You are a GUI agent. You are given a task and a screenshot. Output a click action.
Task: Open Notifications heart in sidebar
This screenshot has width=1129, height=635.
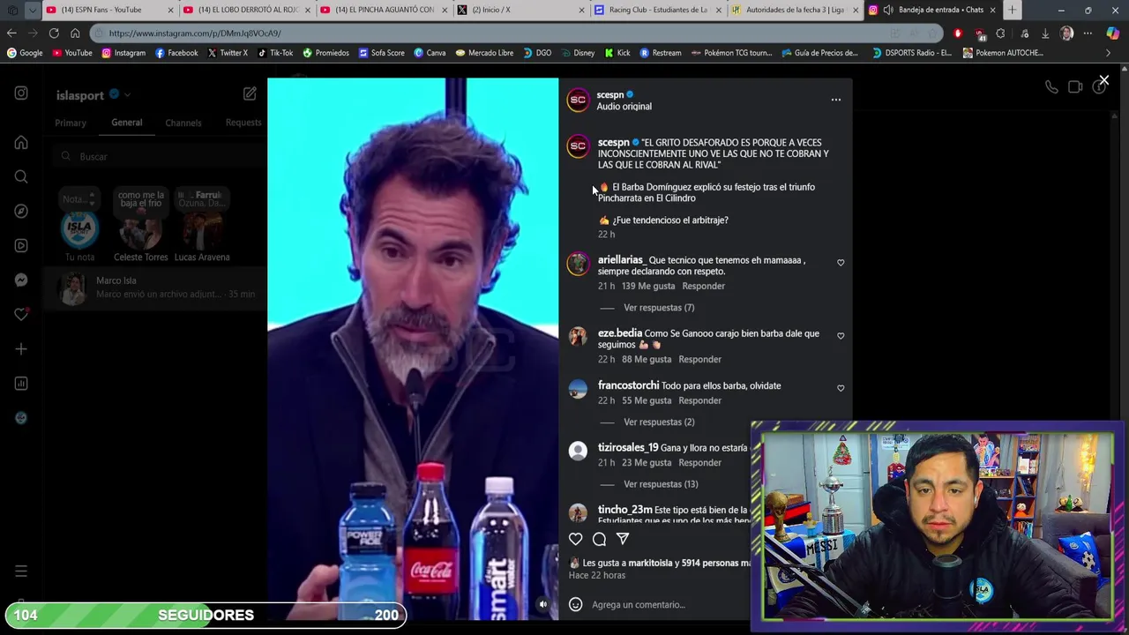point(21,314)
